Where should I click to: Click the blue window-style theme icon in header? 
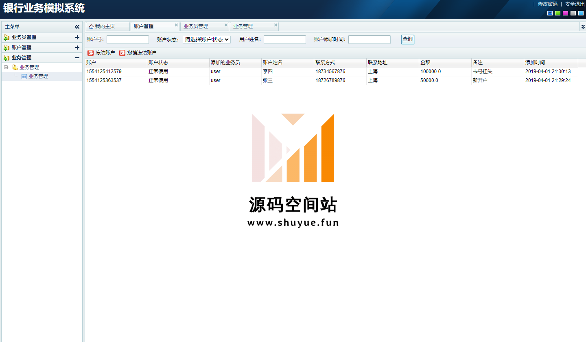[550, 13]
